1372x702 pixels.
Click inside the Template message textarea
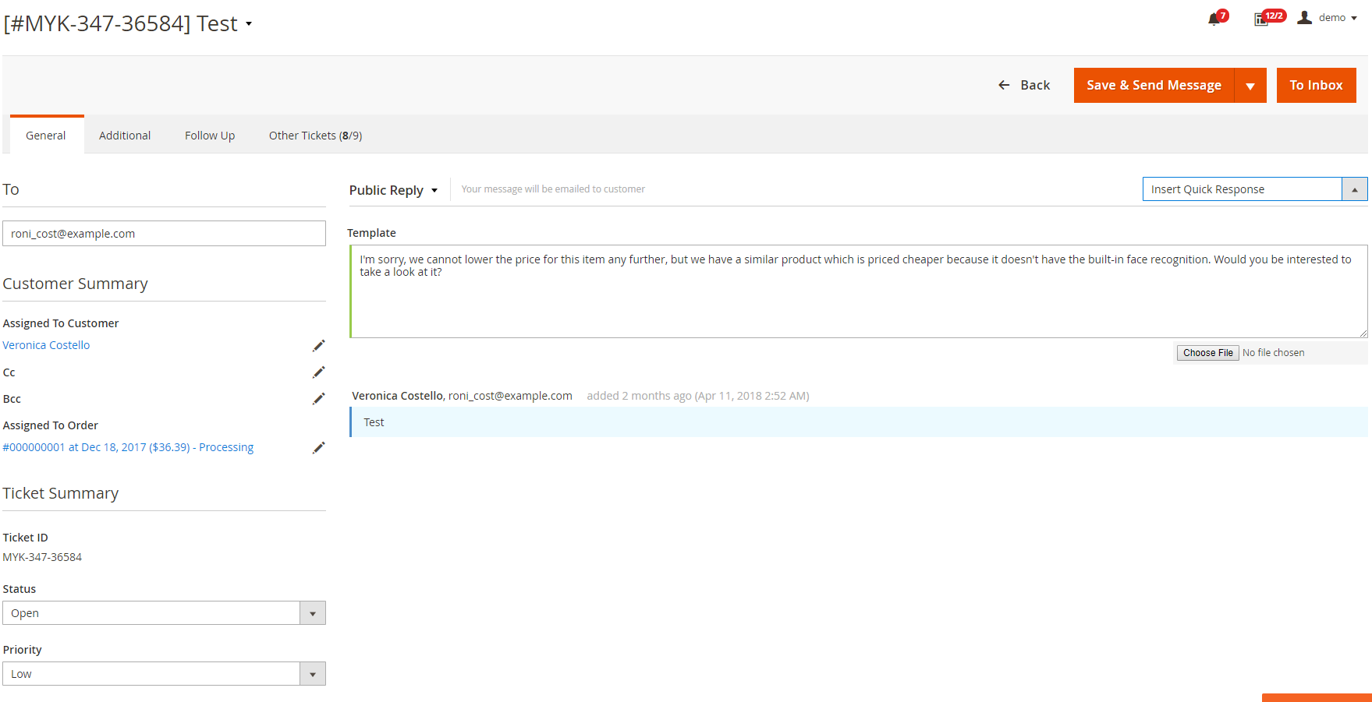pos(858,291)
